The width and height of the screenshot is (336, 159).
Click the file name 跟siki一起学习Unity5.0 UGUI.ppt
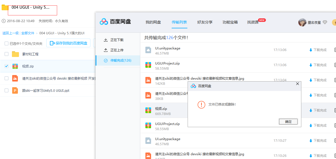point(46,90)
